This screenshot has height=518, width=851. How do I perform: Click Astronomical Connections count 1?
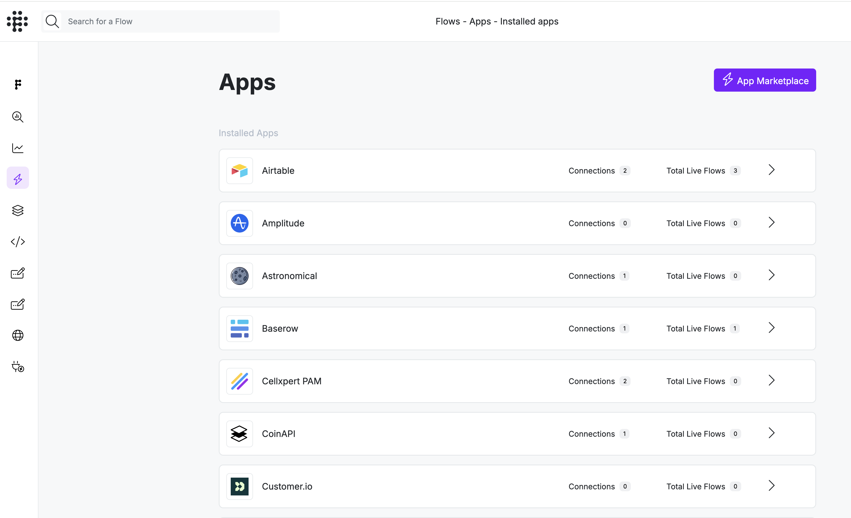pyautogui.click(x=624, y=276)
